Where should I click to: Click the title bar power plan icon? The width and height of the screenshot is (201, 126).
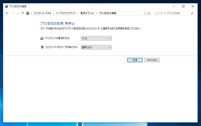coord(7,6)
